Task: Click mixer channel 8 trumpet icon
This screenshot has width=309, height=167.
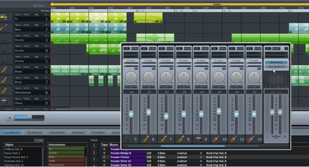Action: click(181, 139)
